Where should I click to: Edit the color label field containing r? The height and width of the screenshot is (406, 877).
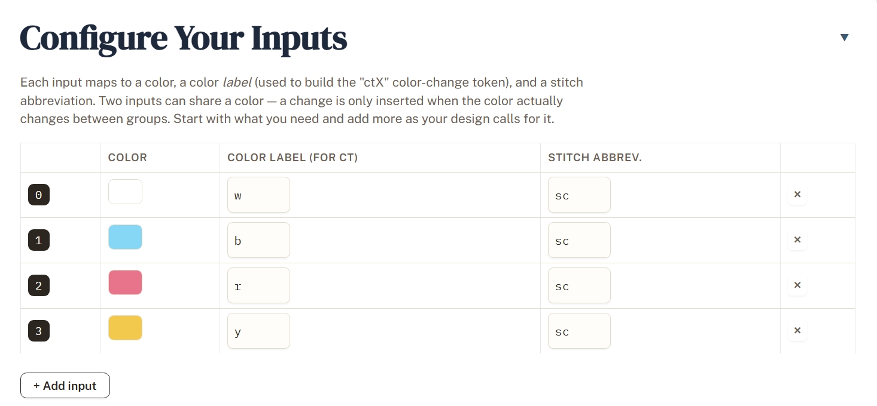(x=258, y=285)
